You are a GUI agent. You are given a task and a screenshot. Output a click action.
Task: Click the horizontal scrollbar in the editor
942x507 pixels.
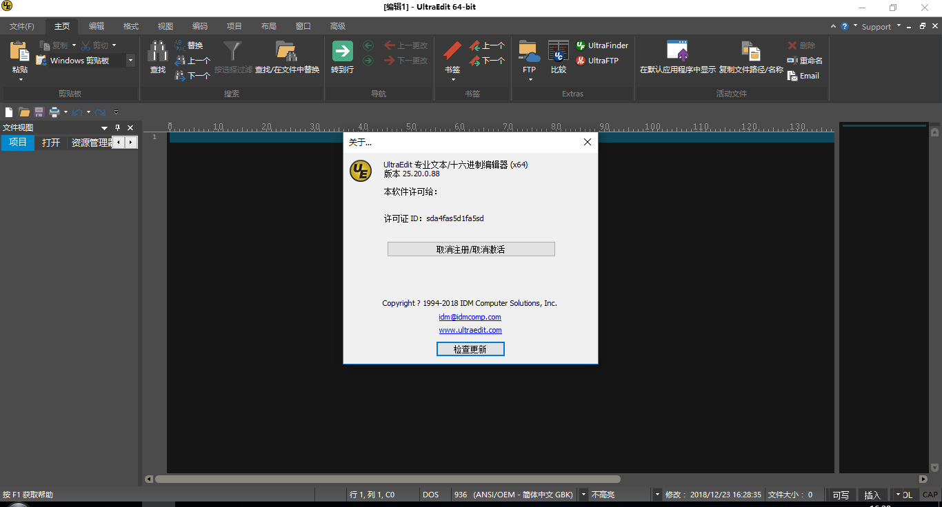(x=388, y=479)
